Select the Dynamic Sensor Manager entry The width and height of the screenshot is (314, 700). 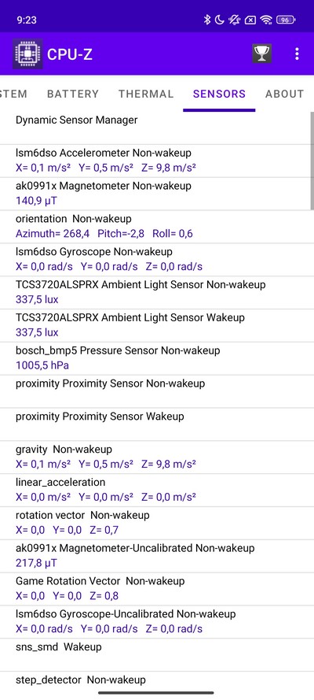tap(157, 128)
